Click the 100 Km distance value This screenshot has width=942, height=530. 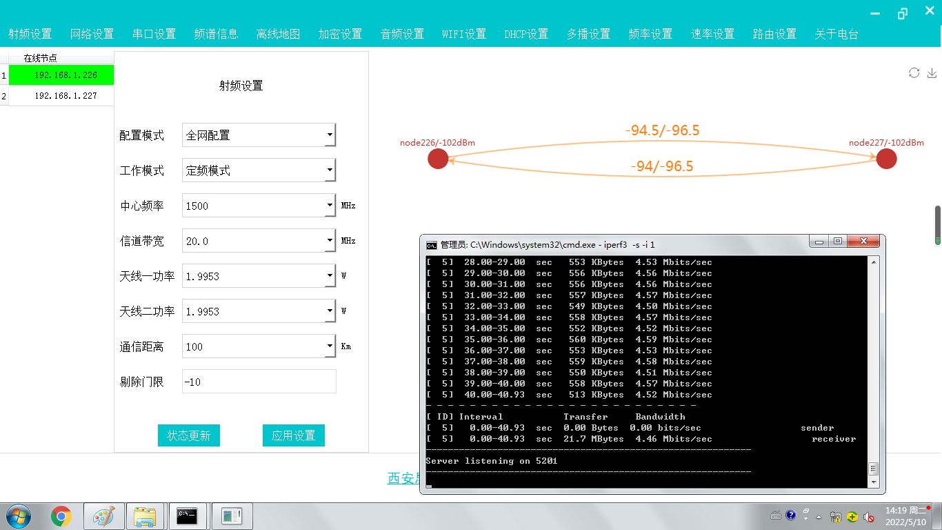(x=194, y=346)
